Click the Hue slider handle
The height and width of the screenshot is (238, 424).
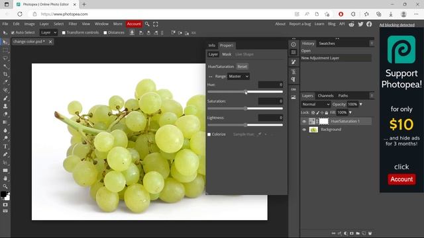tap(245, 92)
